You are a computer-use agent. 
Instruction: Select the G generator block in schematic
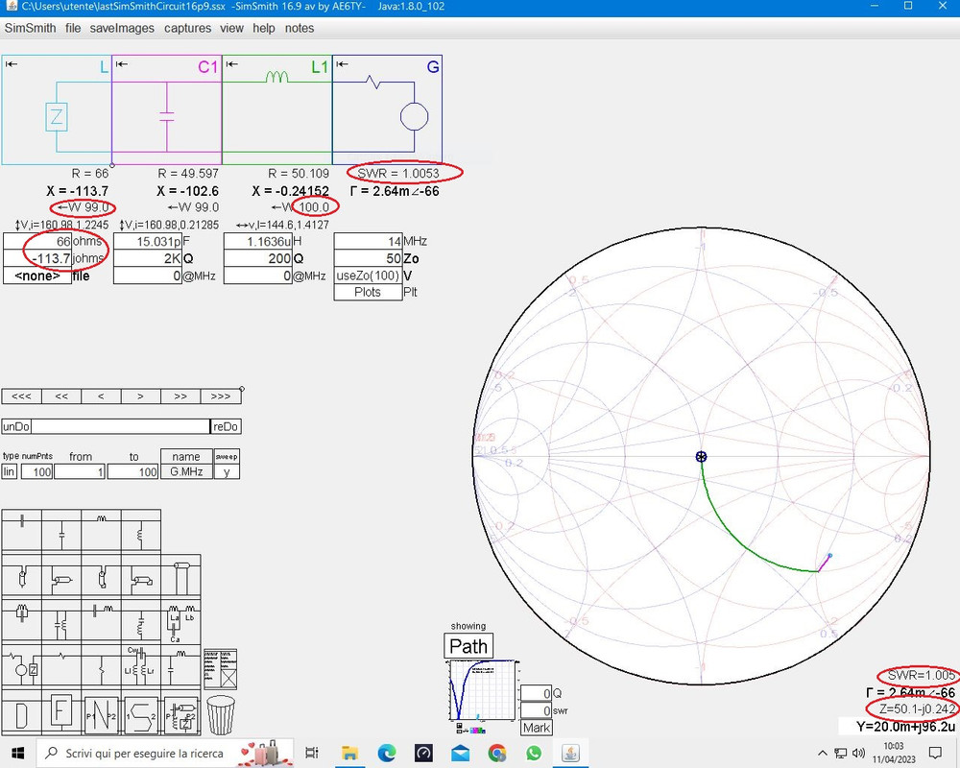click(x=387, y=110)
